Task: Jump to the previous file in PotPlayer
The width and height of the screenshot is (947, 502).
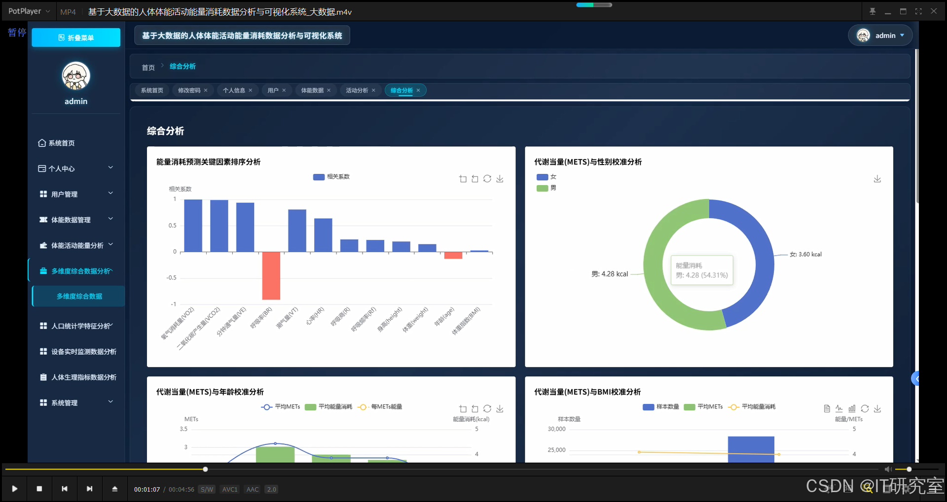Action: tap(65, 489)
